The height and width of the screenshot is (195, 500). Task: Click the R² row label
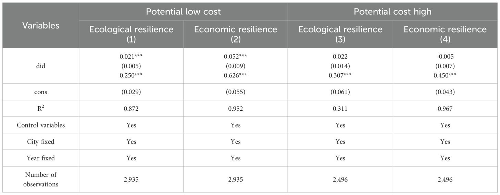tap(41, 109)
